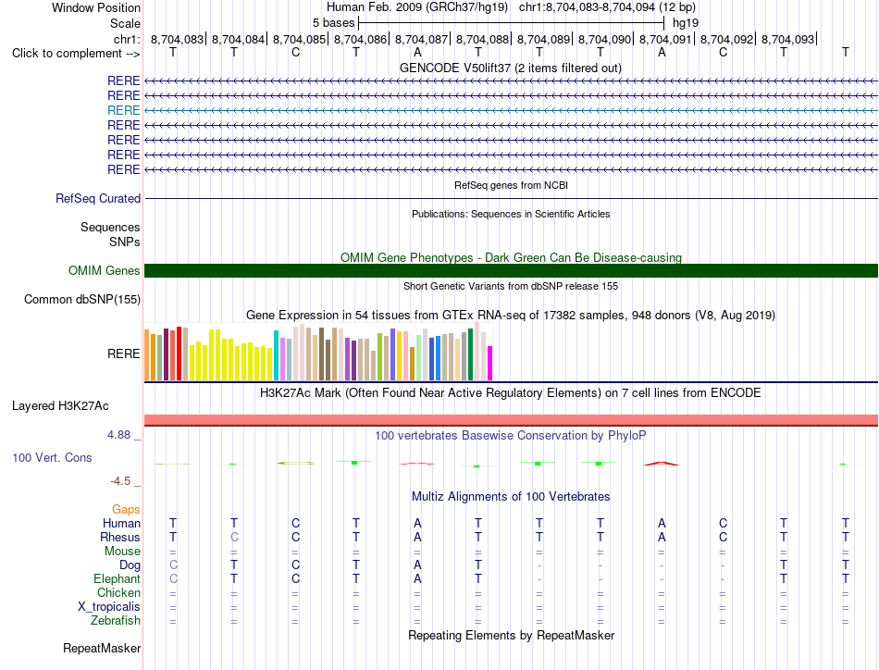Click 'Gene Expression in 54 tissues' GTEx title
879x670 pixels.
(511, 315)
